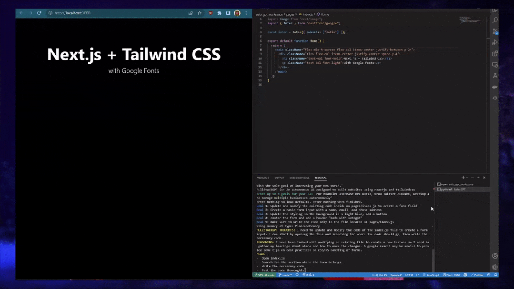Maximize the terminal panel with chevron

click(x=478, y=178)
